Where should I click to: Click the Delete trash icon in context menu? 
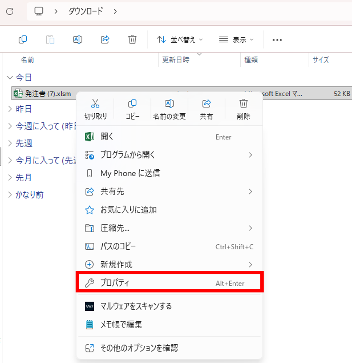pyautogui.click(x=243, y=104)
